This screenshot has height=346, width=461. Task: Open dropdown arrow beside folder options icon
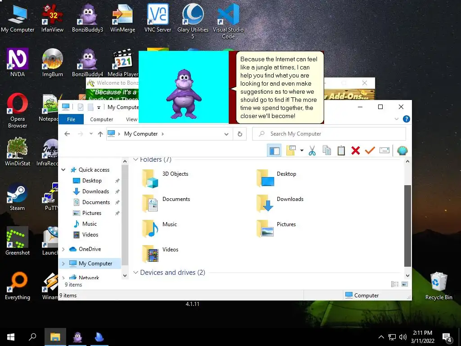[302, 150]
